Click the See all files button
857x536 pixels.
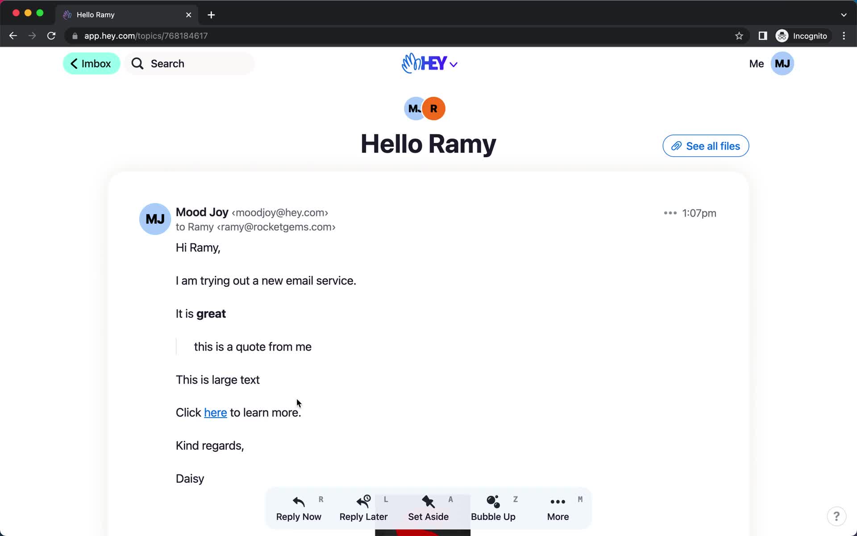(706, 146)
